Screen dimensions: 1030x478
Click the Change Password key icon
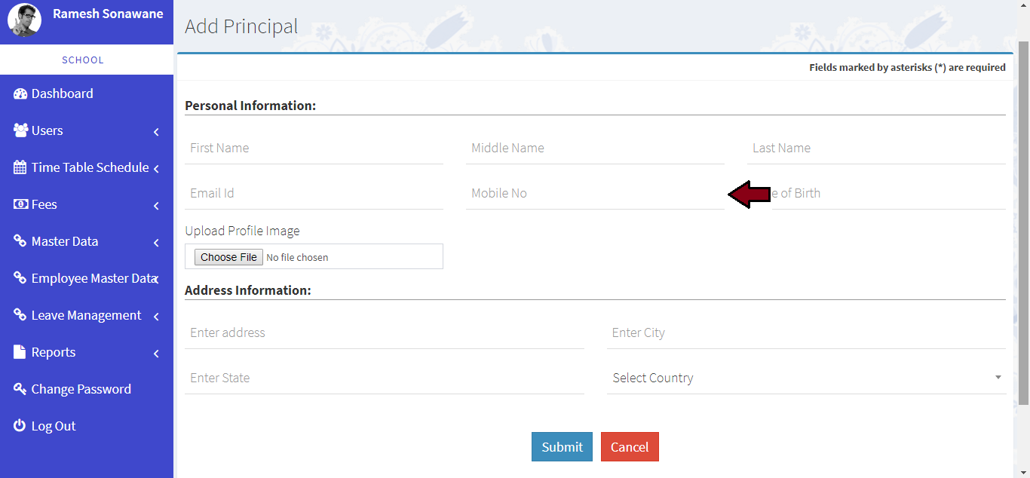20,389
